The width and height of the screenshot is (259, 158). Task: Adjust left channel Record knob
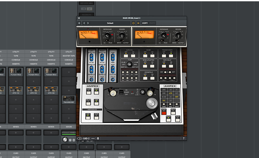[122, 35]
